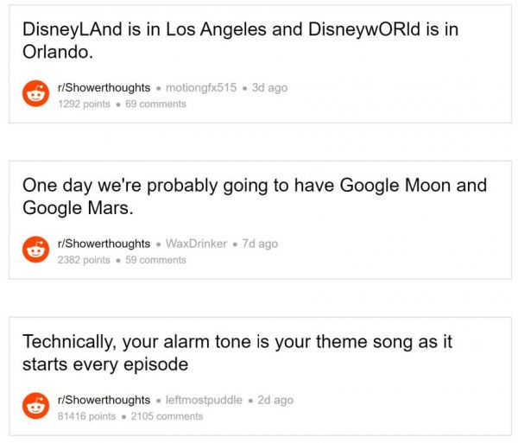The image size is (518, 443).
Task: Open the alarm tone theme song post title
Action: click(x=237, y=353)
